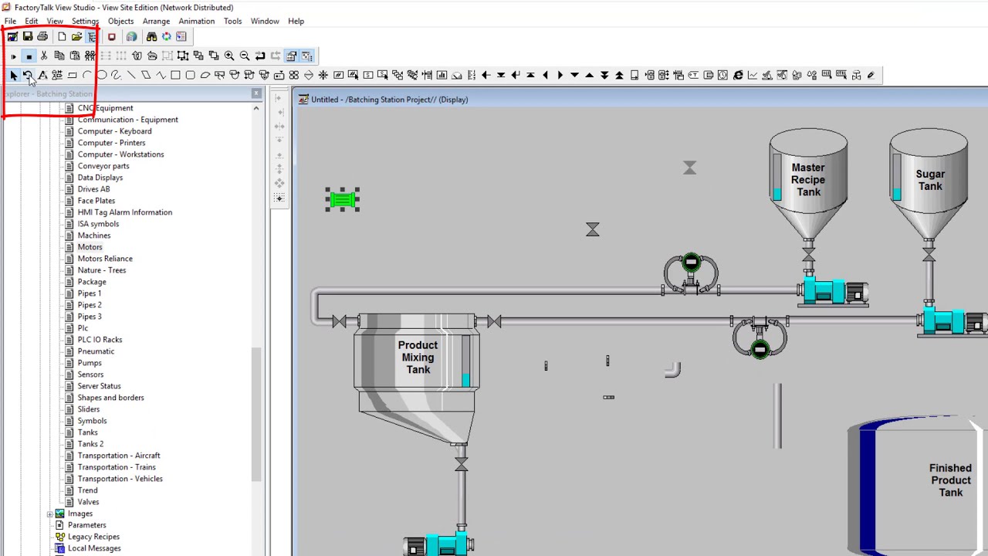Viewport: 988px width, 556px height.
Task: Select the Conveyor parts library
Action: click(103, 166)
